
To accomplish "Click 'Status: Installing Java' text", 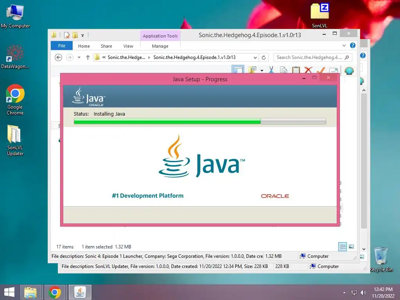I will click(x=99, y=114).
